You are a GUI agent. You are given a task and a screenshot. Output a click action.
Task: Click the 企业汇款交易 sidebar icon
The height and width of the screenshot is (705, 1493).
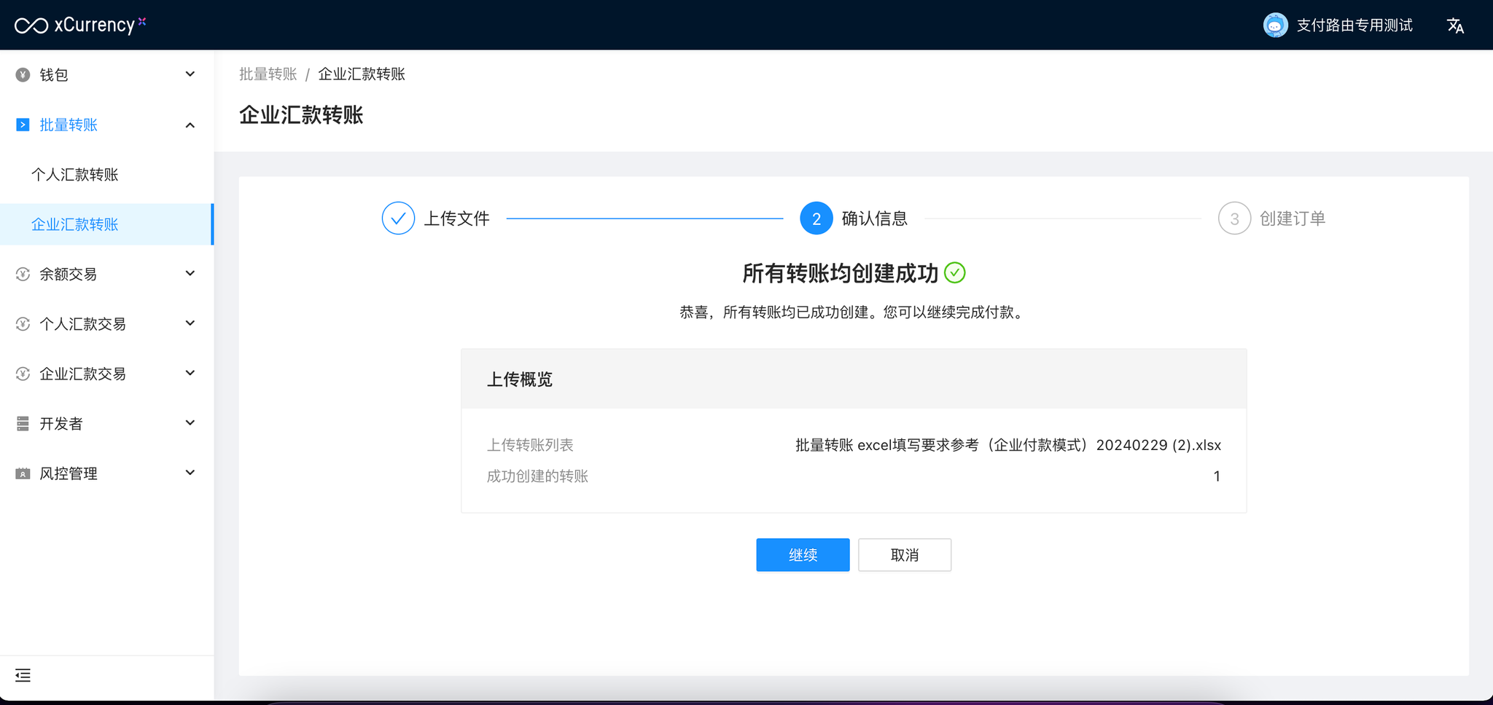(x=23, y=374)
